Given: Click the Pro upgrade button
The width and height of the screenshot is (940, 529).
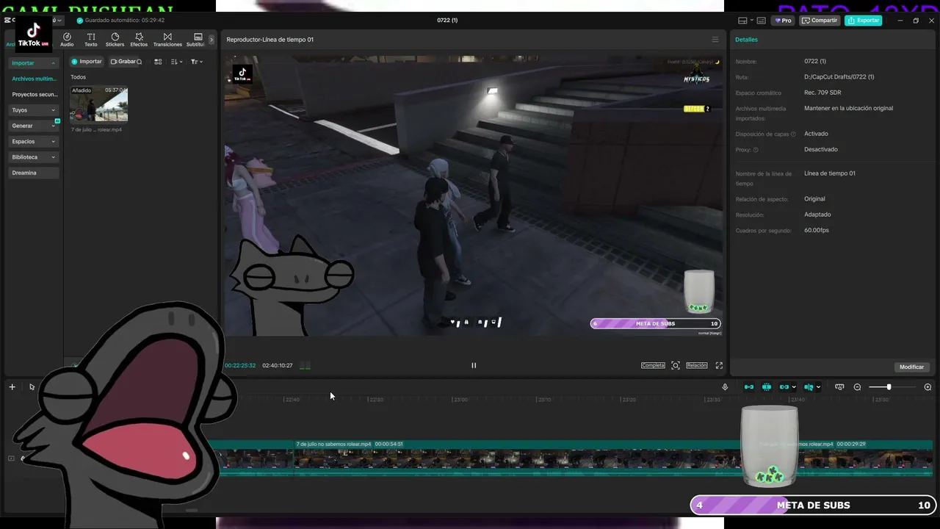Looking at the screenshot, I should (x=784, y=21).
